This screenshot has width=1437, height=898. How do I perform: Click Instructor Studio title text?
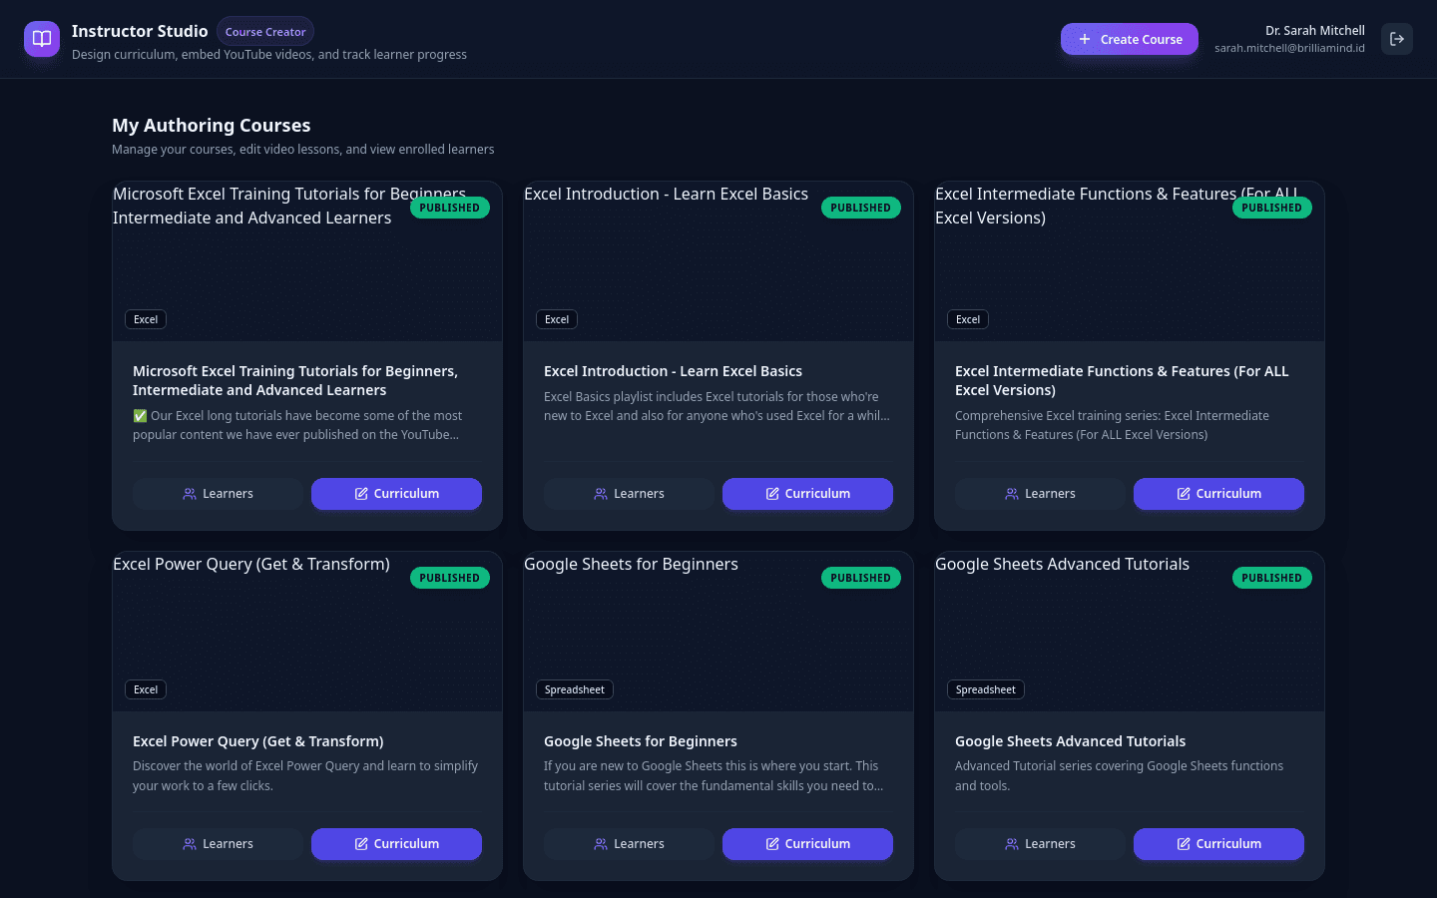point(140,31)
